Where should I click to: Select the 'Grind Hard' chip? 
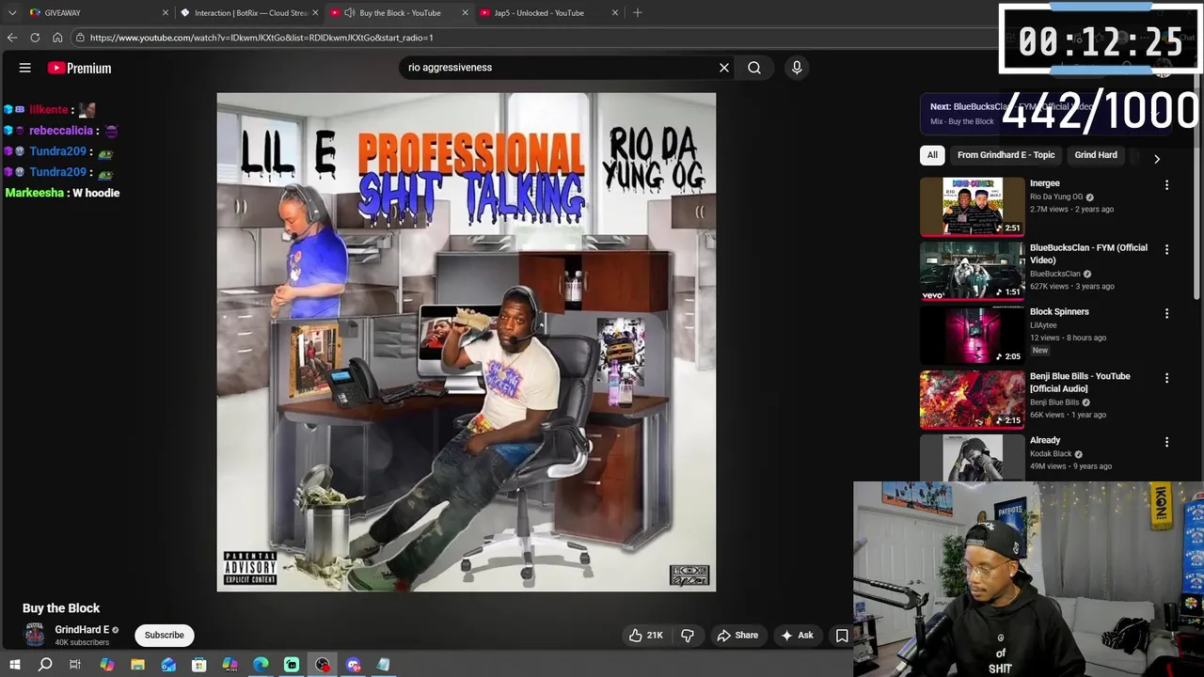point(1096,155)
